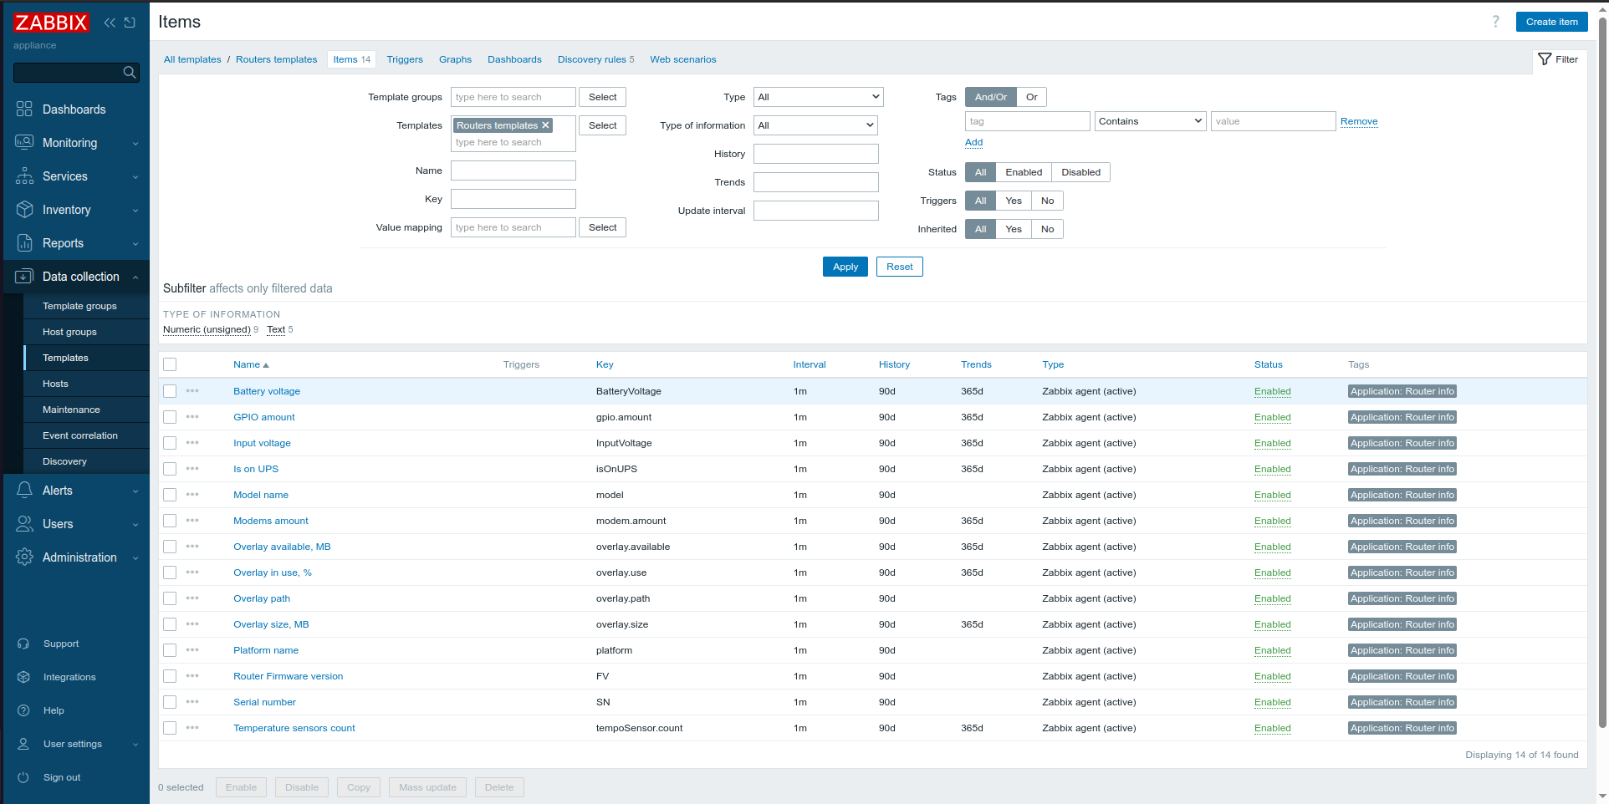Click the Filter funnel icon
Viewport: 1609px width, 804px height.
point(1545,59)
